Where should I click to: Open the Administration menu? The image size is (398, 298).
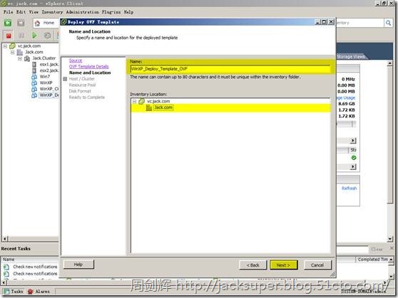[83, 12]
